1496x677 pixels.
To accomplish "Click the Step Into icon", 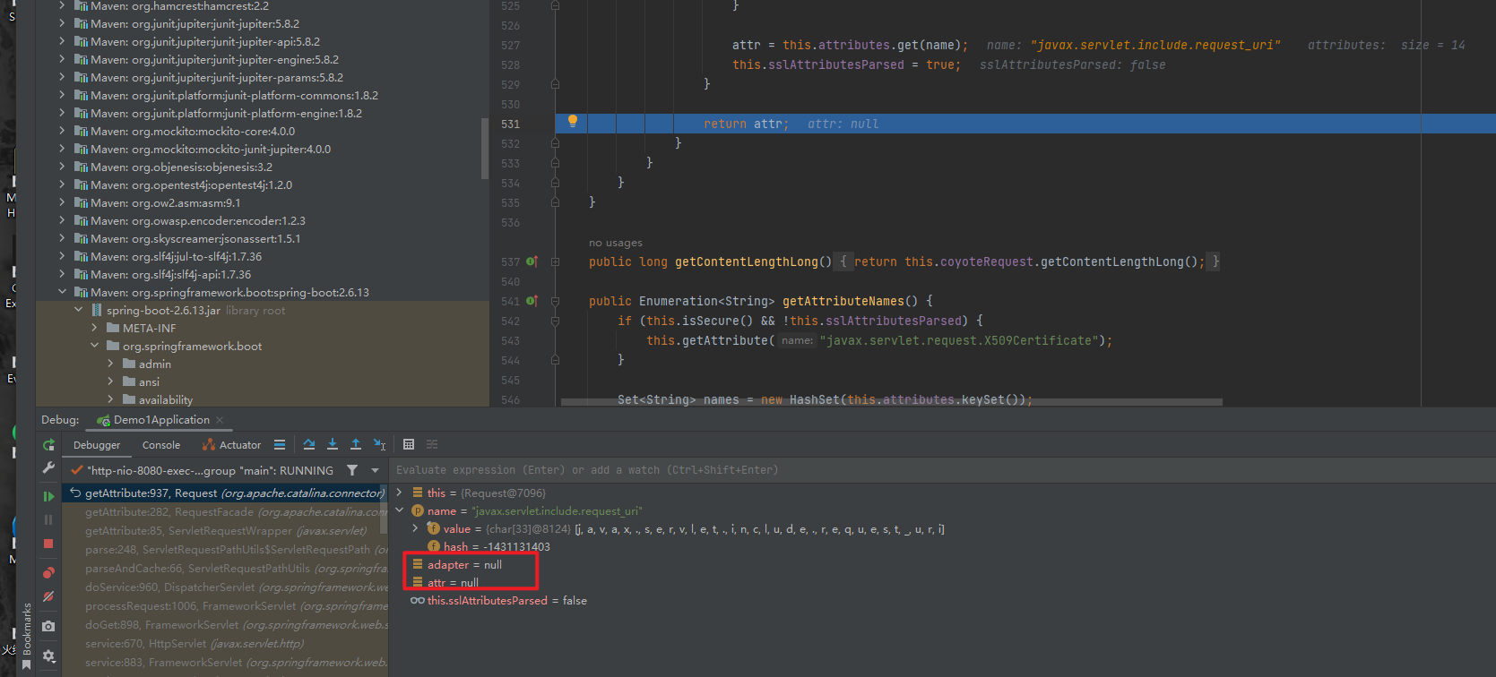I will click(333, 444).
